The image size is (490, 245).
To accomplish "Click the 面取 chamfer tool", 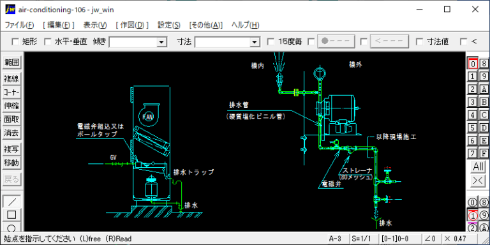I will point(12,119).
